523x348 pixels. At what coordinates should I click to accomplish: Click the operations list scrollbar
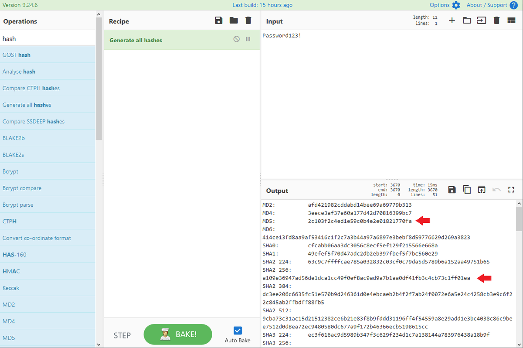pos(99,78)
